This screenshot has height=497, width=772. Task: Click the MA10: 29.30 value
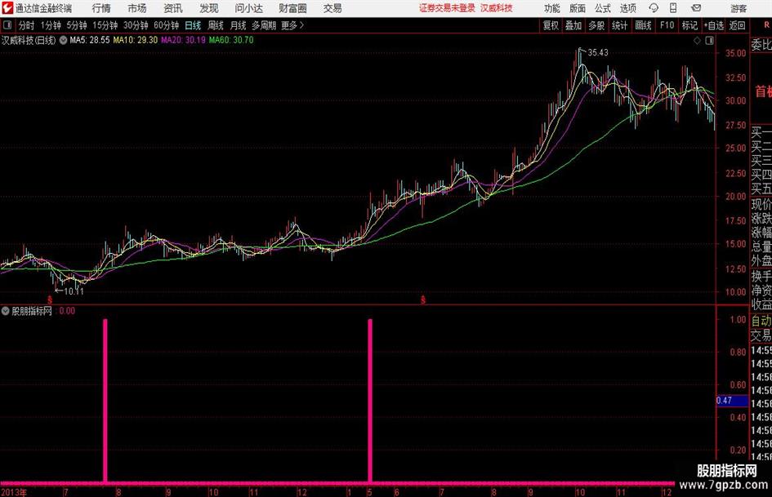pos(136,40)
